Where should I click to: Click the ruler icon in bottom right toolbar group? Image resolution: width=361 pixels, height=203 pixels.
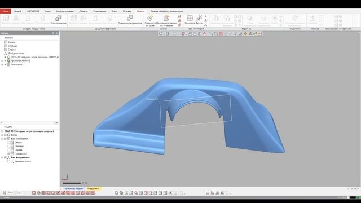pyautogui.click(x=208, y=193)
